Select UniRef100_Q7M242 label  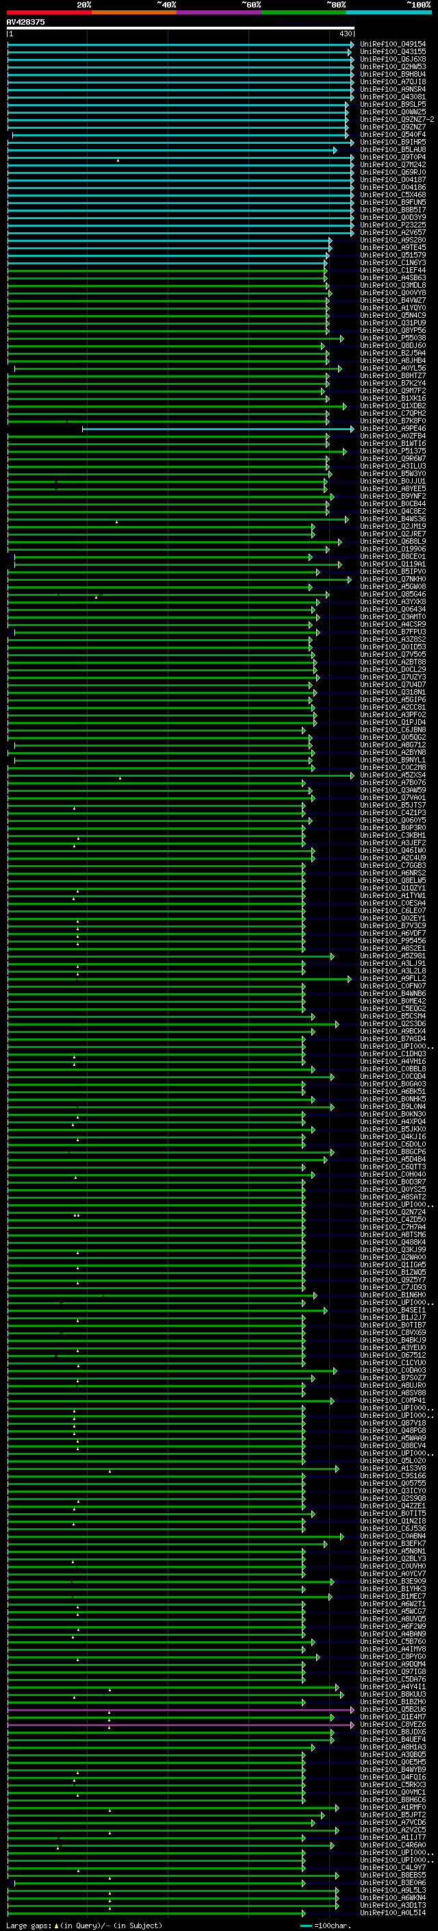point(393,165)
